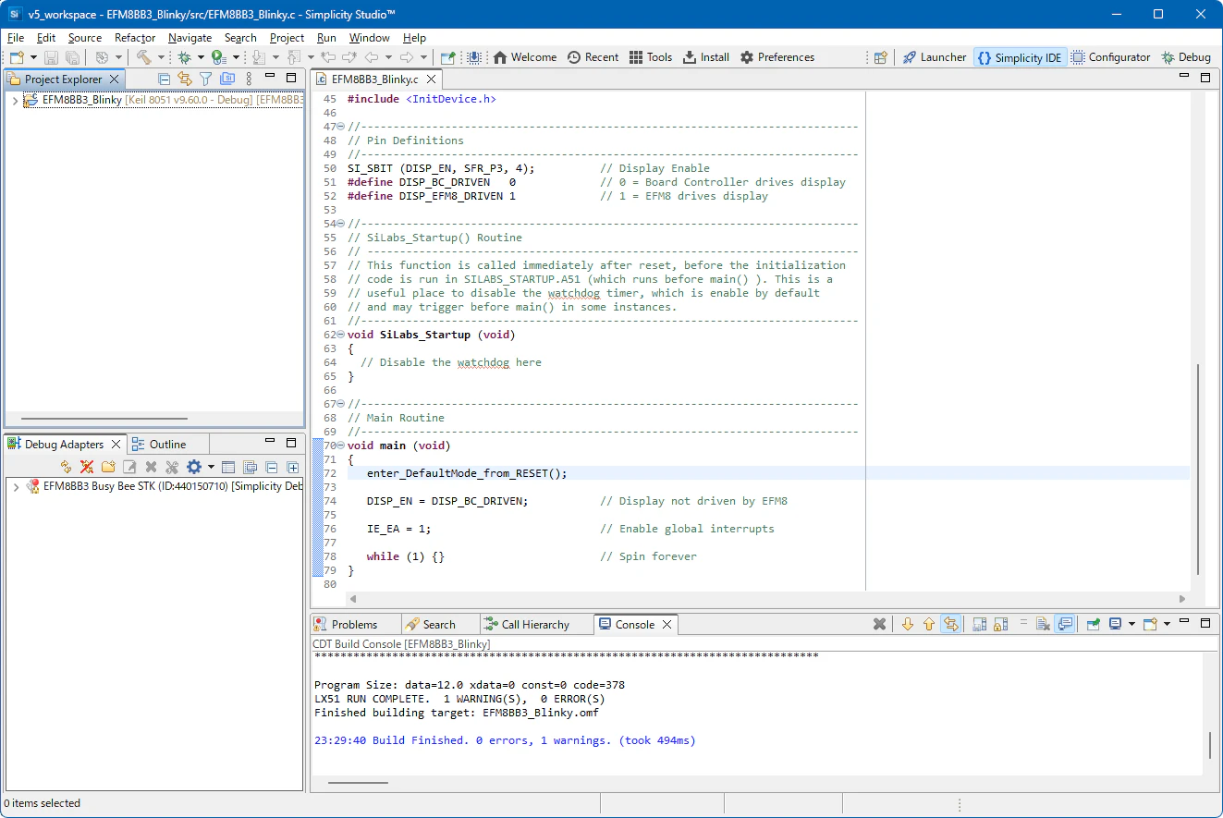This screenshot has width=1223, height=818.
Task: Open dropdown next to the gear icon
Action: (x=211, y=468)
